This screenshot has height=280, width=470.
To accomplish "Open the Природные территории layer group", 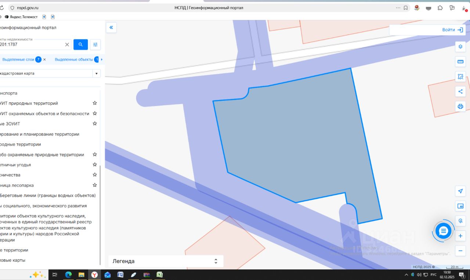I will click(x=21, y=144).
